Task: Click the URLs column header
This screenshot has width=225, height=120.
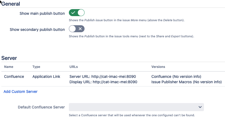Action: click(74, 67)
